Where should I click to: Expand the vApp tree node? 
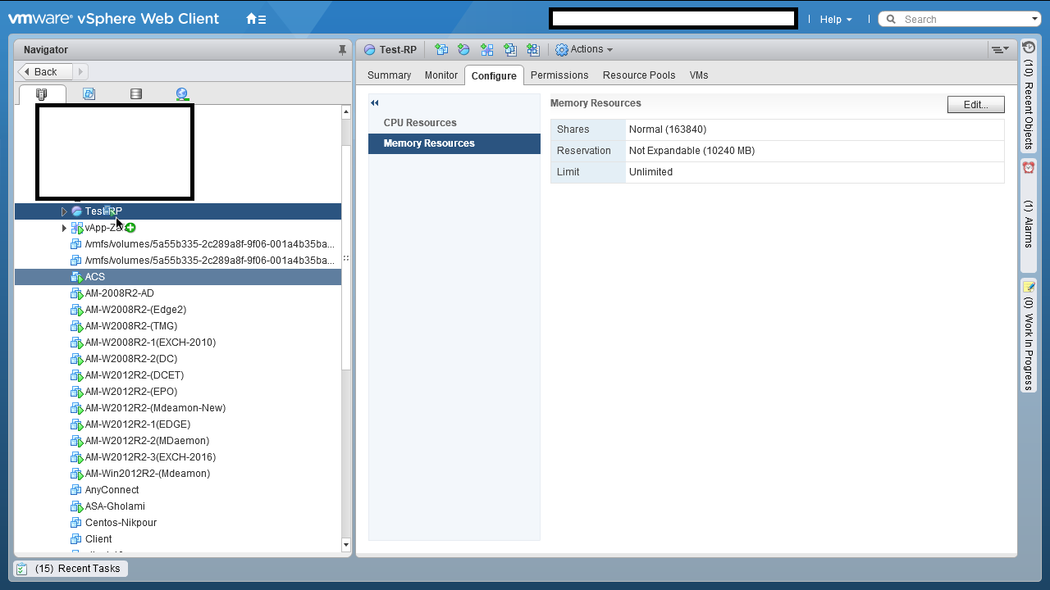65,228
